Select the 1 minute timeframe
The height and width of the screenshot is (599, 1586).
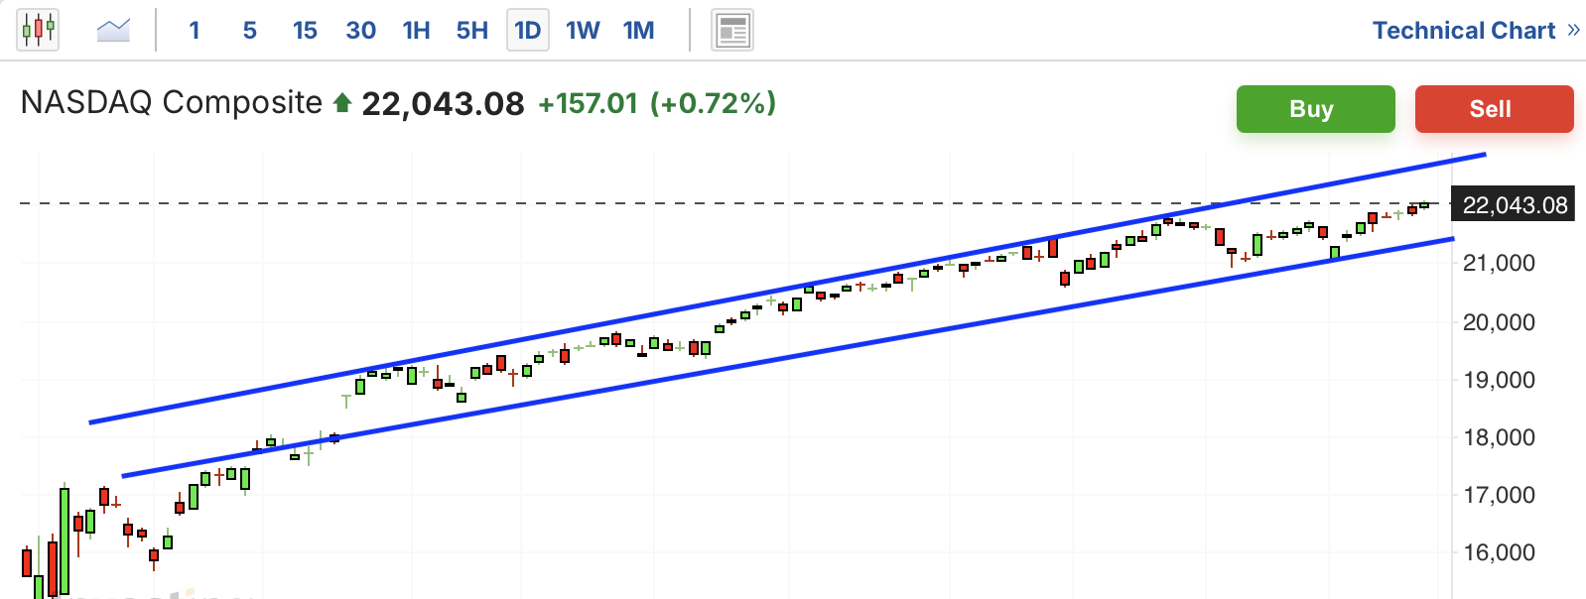(x=195, y=31)
